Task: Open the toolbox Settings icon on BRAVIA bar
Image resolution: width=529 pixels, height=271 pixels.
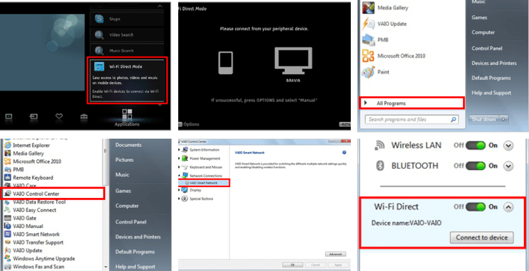Action: pyautogui.click(x=84, y=117)
